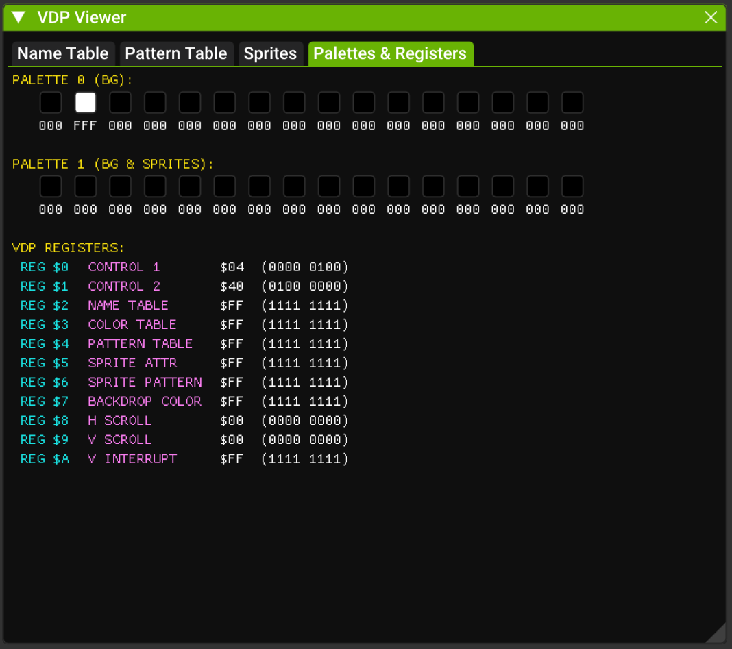732x649 pixels.
Task: Select the REG $7 label
Action: pos(45,401)
